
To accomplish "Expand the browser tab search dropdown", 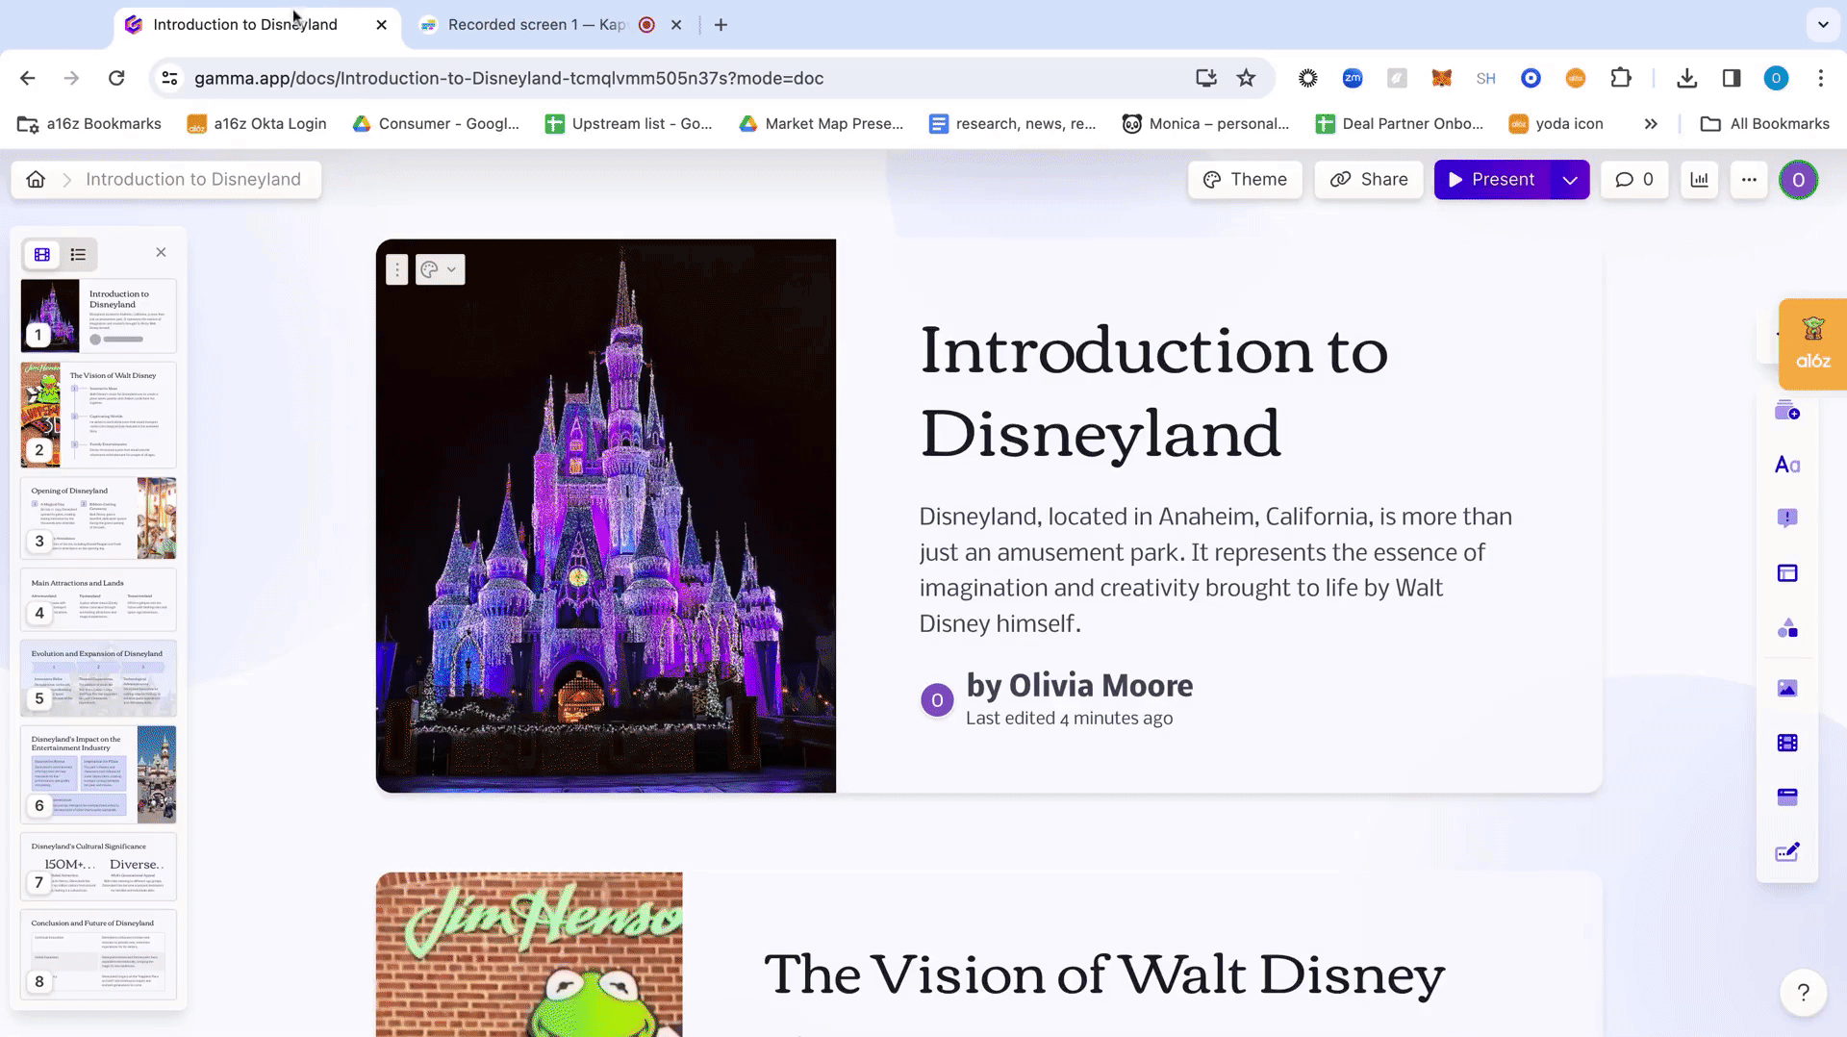I will point(1823,25).
